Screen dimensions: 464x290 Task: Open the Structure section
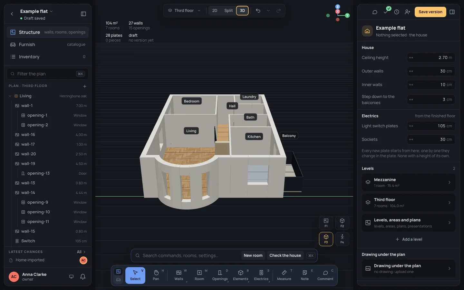pos(48,32)
